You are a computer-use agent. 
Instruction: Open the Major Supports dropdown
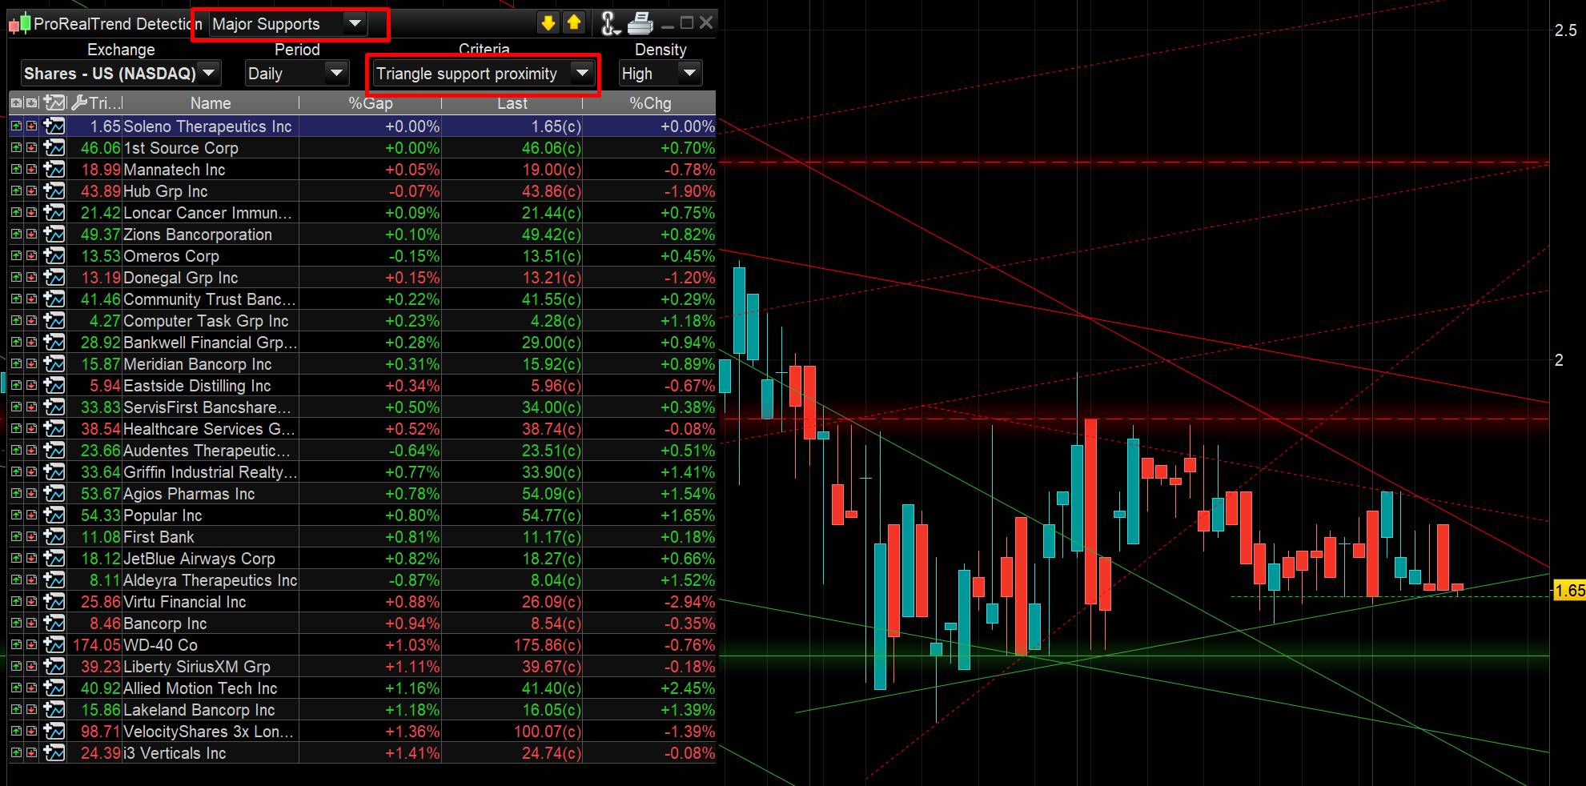tap(288, 24)
